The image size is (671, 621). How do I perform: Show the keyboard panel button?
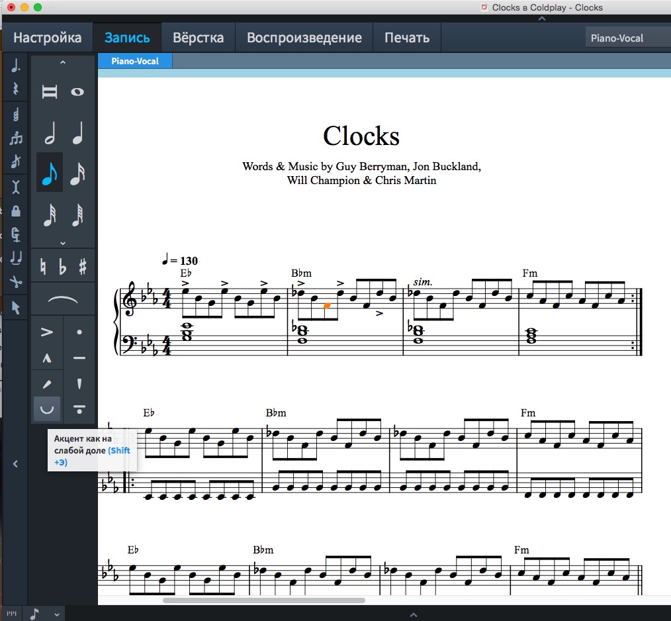pos(11,614)
